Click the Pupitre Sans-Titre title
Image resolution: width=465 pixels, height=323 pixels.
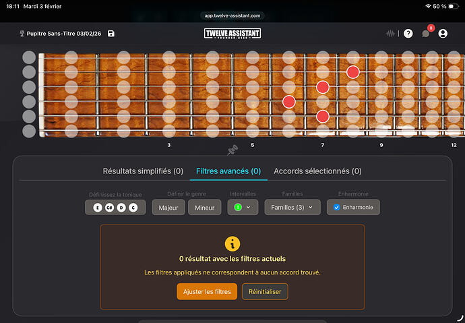64,34
